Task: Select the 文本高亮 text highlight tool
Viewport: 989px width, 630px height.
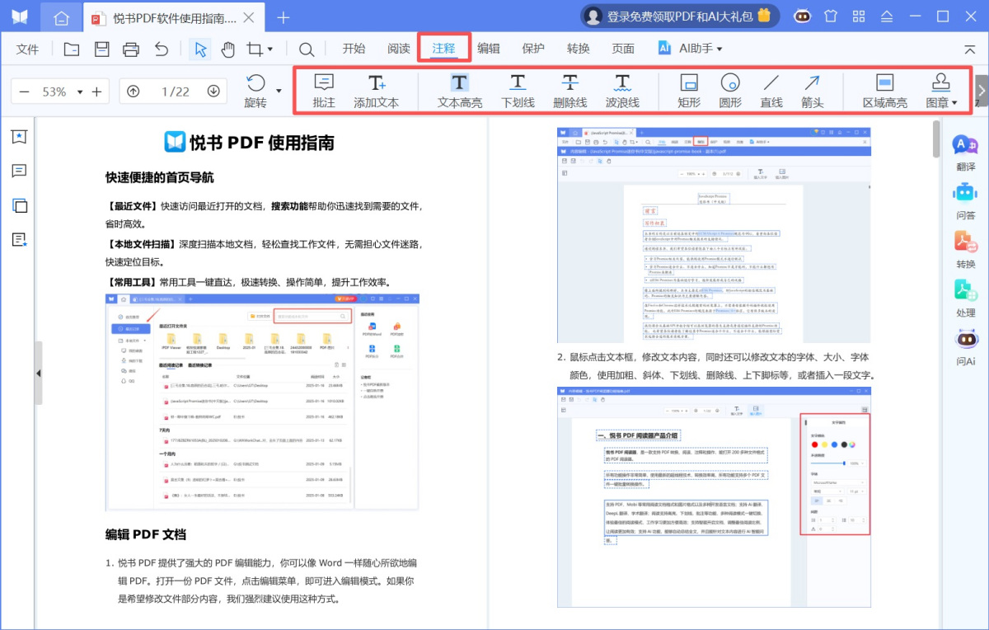Action: [x=458, y=89]
